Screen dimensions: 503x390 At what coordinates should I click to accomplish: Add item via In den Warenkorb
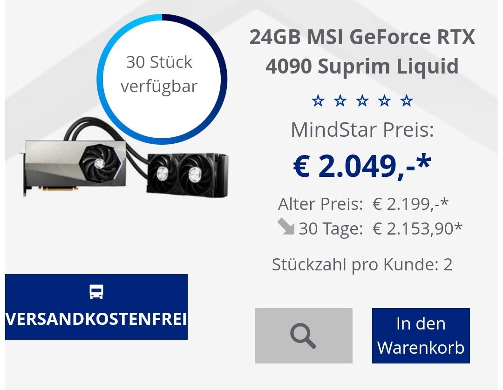421,336
